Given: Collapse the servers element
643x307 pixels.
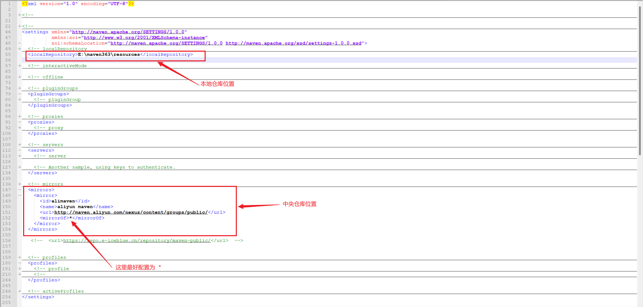Looking at the screenshot, I should (19, 150).
